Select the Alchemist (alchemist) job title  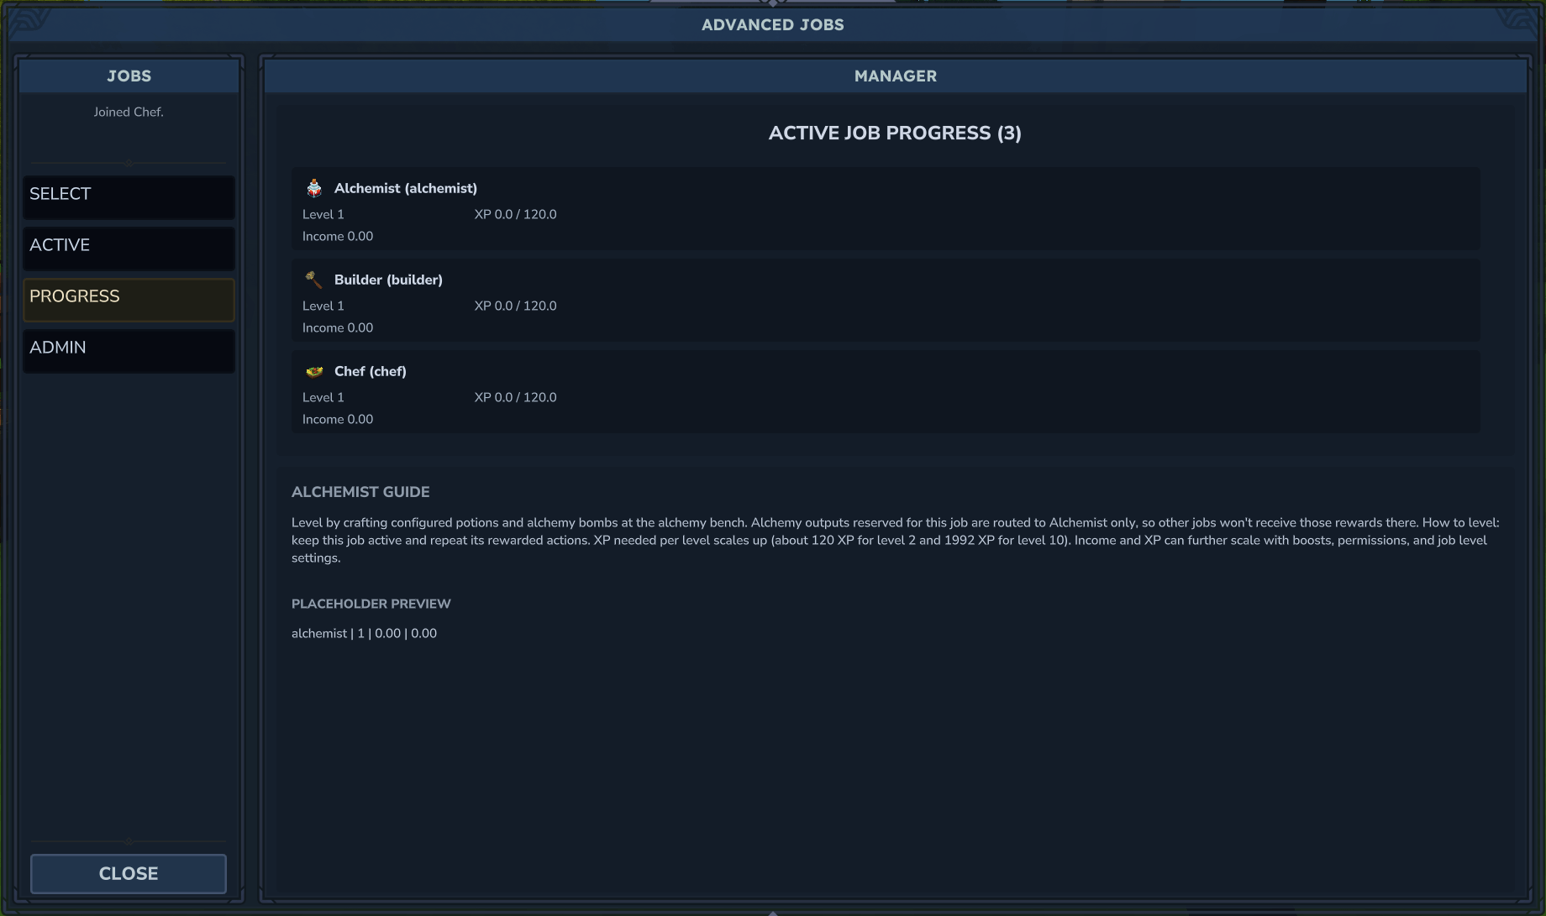coord(406,188)
